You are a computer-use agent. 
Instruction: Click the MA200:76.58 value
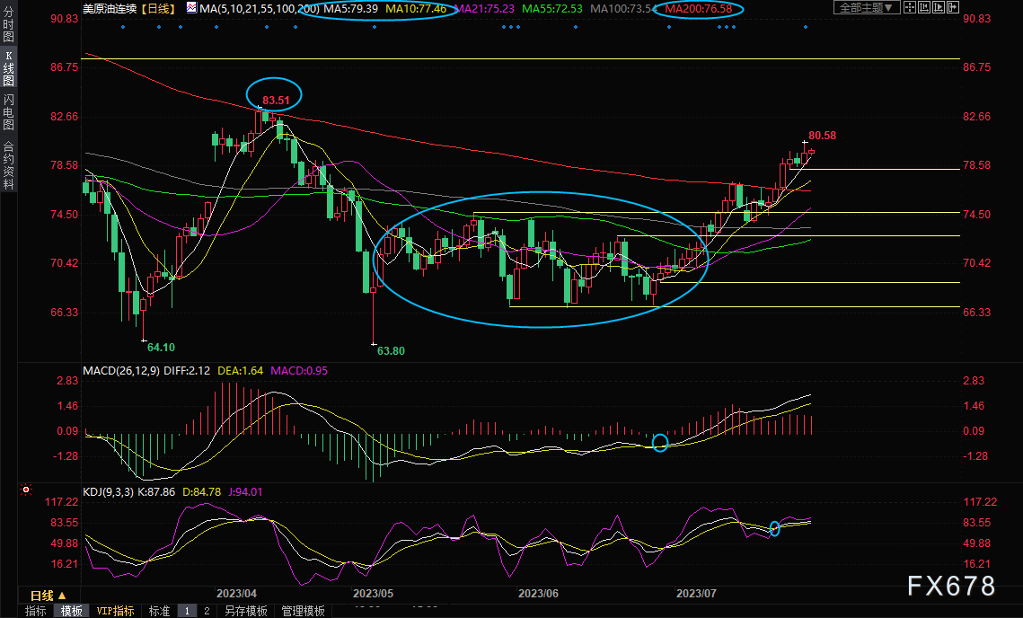(698, 8)
